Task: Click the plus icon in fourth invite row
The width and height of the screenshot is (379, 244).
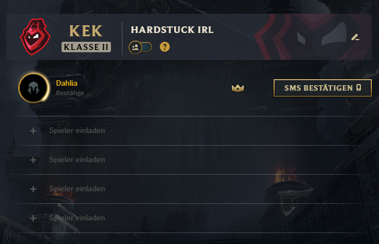Action: pos(33,218)
